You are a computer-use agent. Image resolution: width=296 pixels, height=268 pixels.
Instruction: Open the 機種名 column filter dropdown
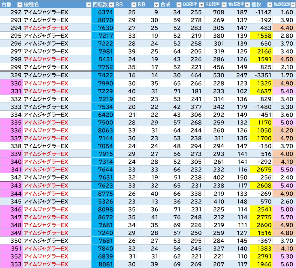pyautogui.click(x=89, y=5)
